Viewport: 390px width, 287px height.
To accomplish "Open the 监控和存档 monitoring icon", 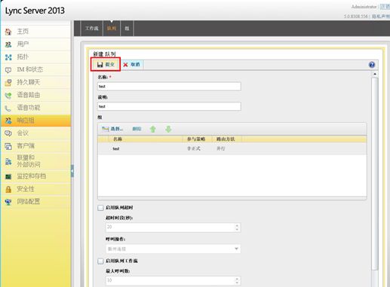I will tap(8, 177).
